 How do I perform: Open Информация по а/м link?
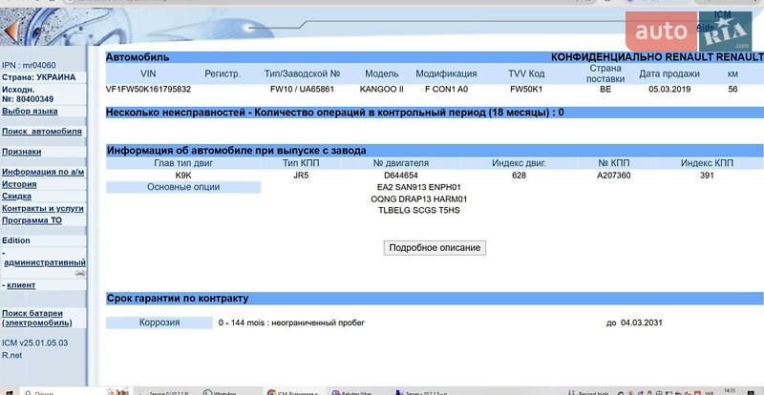coord(43,172)
